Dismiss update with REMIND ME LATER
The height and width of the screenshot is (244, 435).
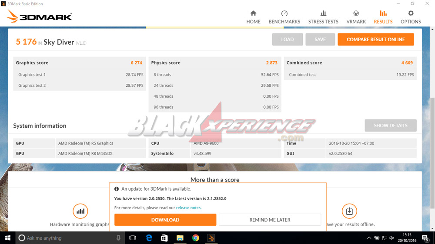[270, 220]
